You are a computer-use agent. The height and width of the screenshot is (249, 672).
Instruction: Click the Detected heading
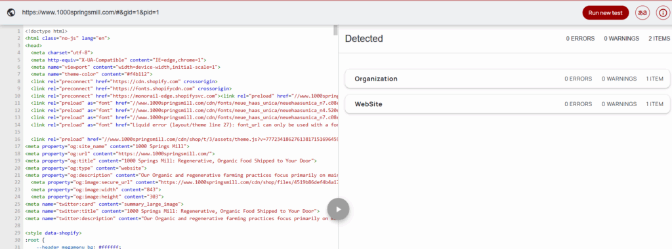[364, 39]
